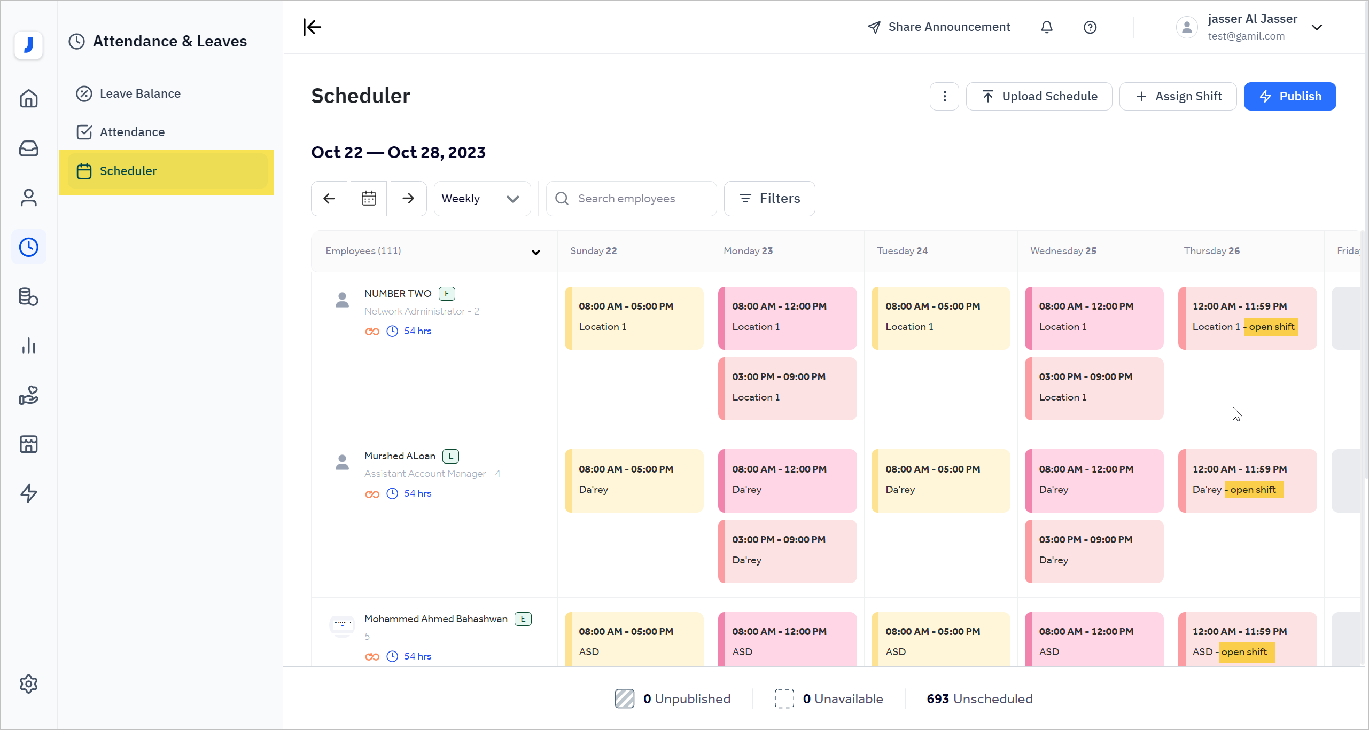The width and height of the screenshot is (1369, 730).
Task: Open the payroll coins icon in the sidebar
Action: 29,297
